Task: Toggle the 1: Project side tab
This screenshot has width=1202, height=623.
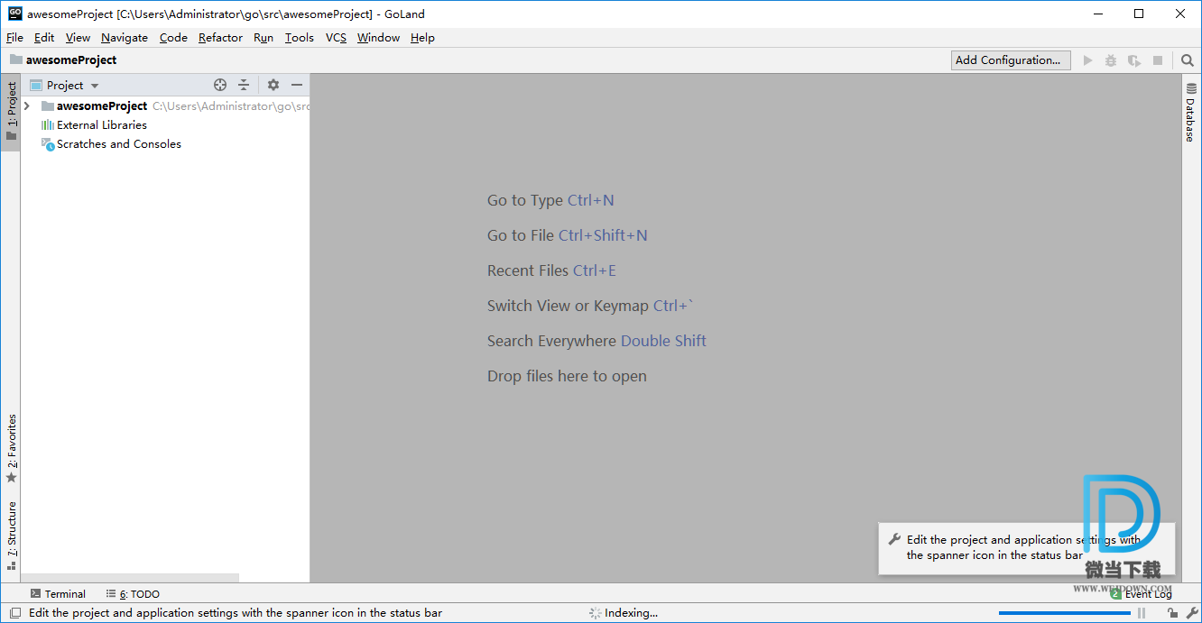Action: (11, 113)
